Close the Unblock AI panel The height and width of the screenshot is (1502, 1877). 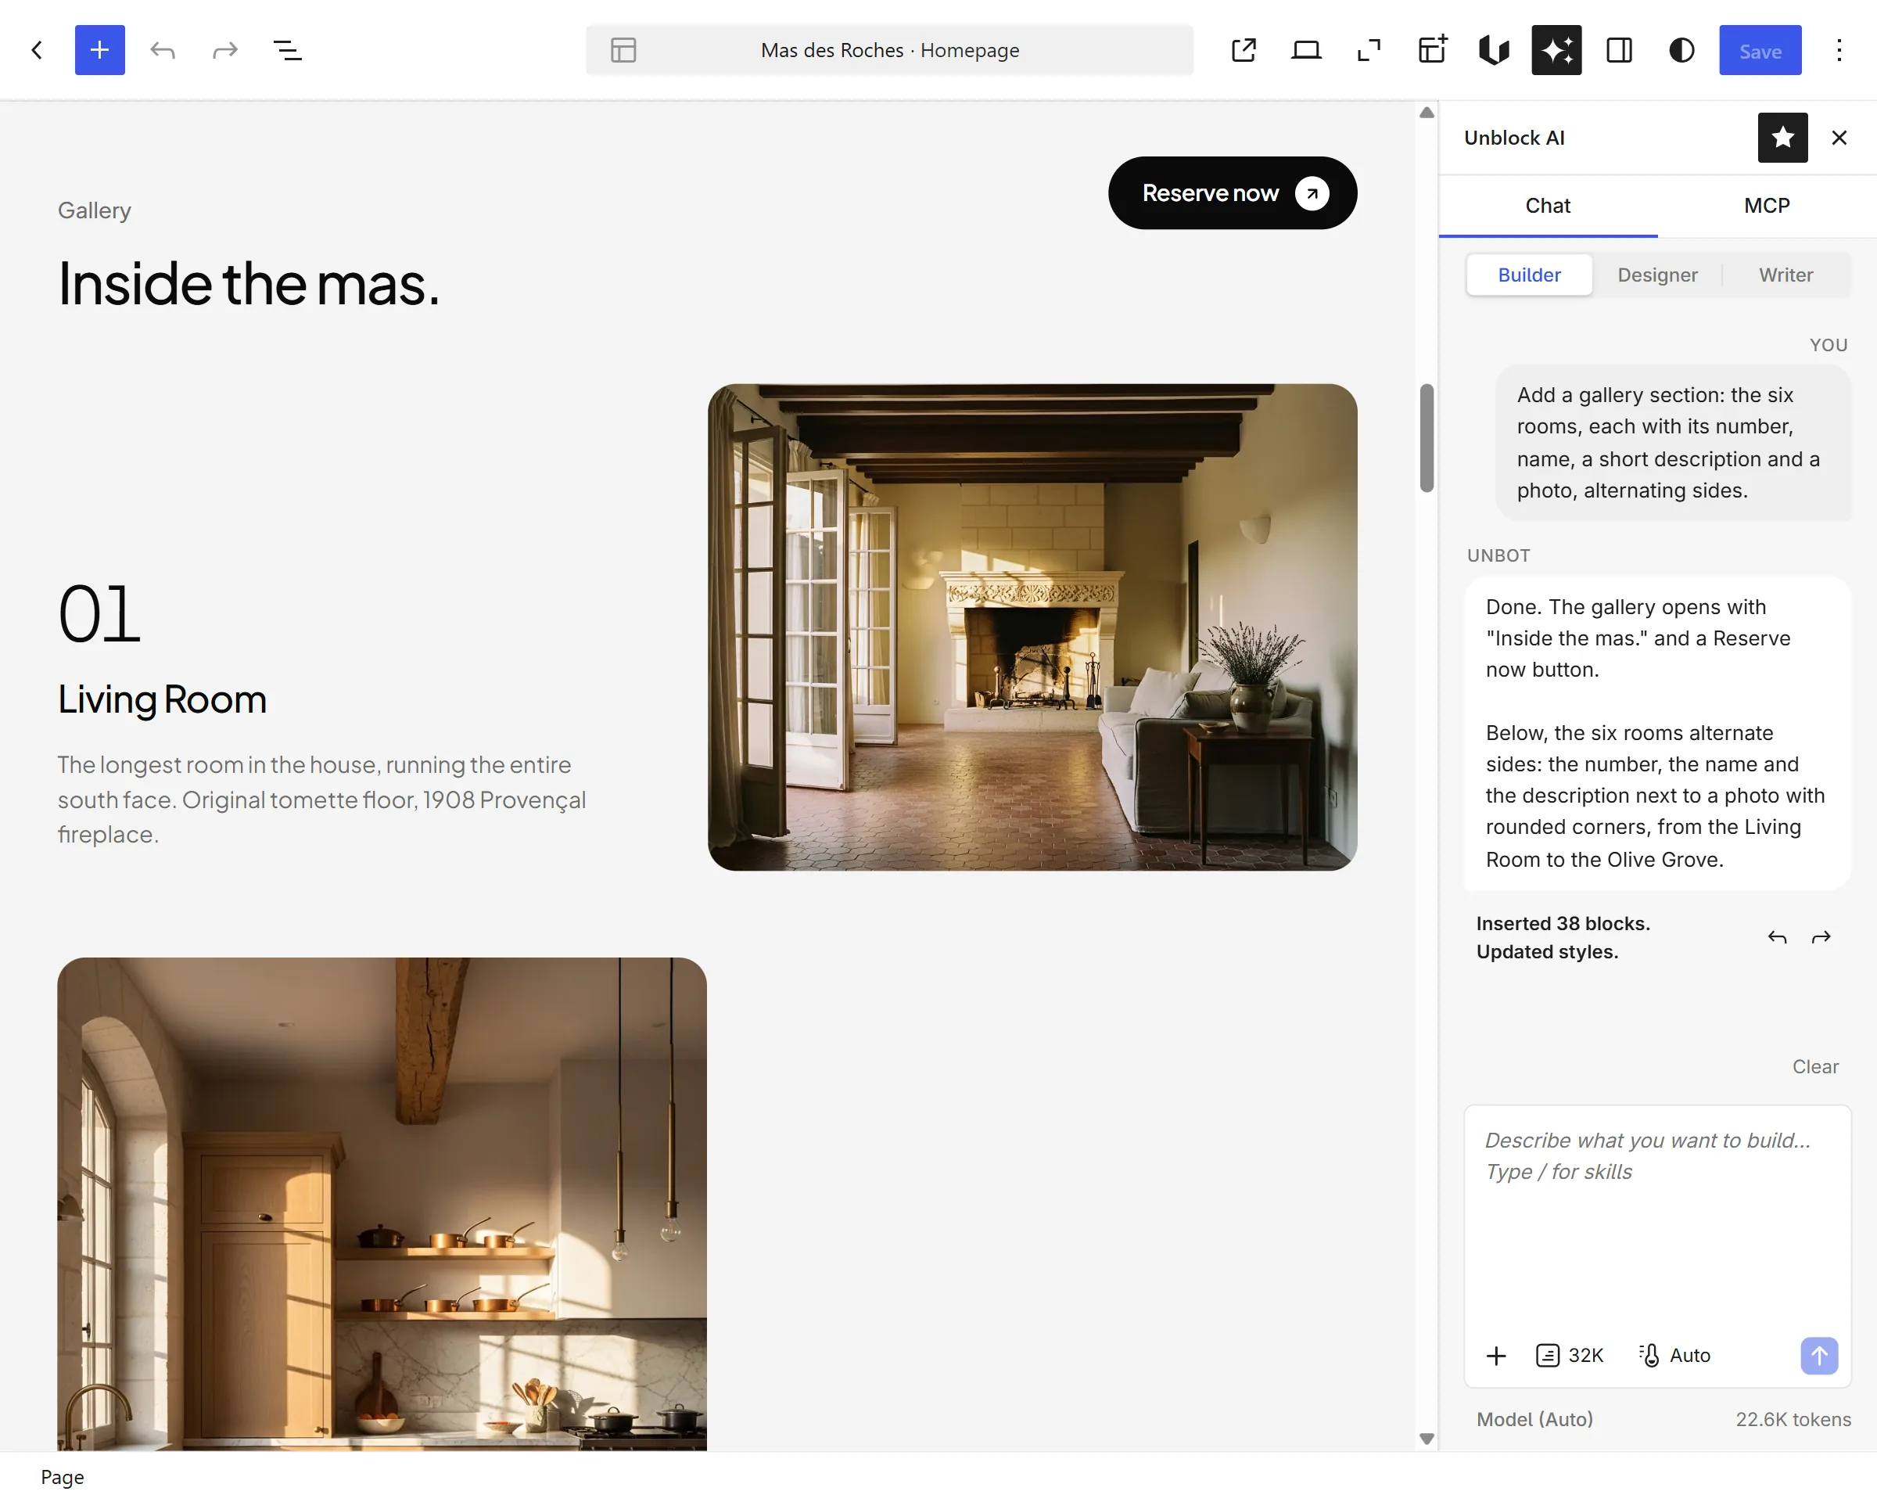coord(1839,138)
